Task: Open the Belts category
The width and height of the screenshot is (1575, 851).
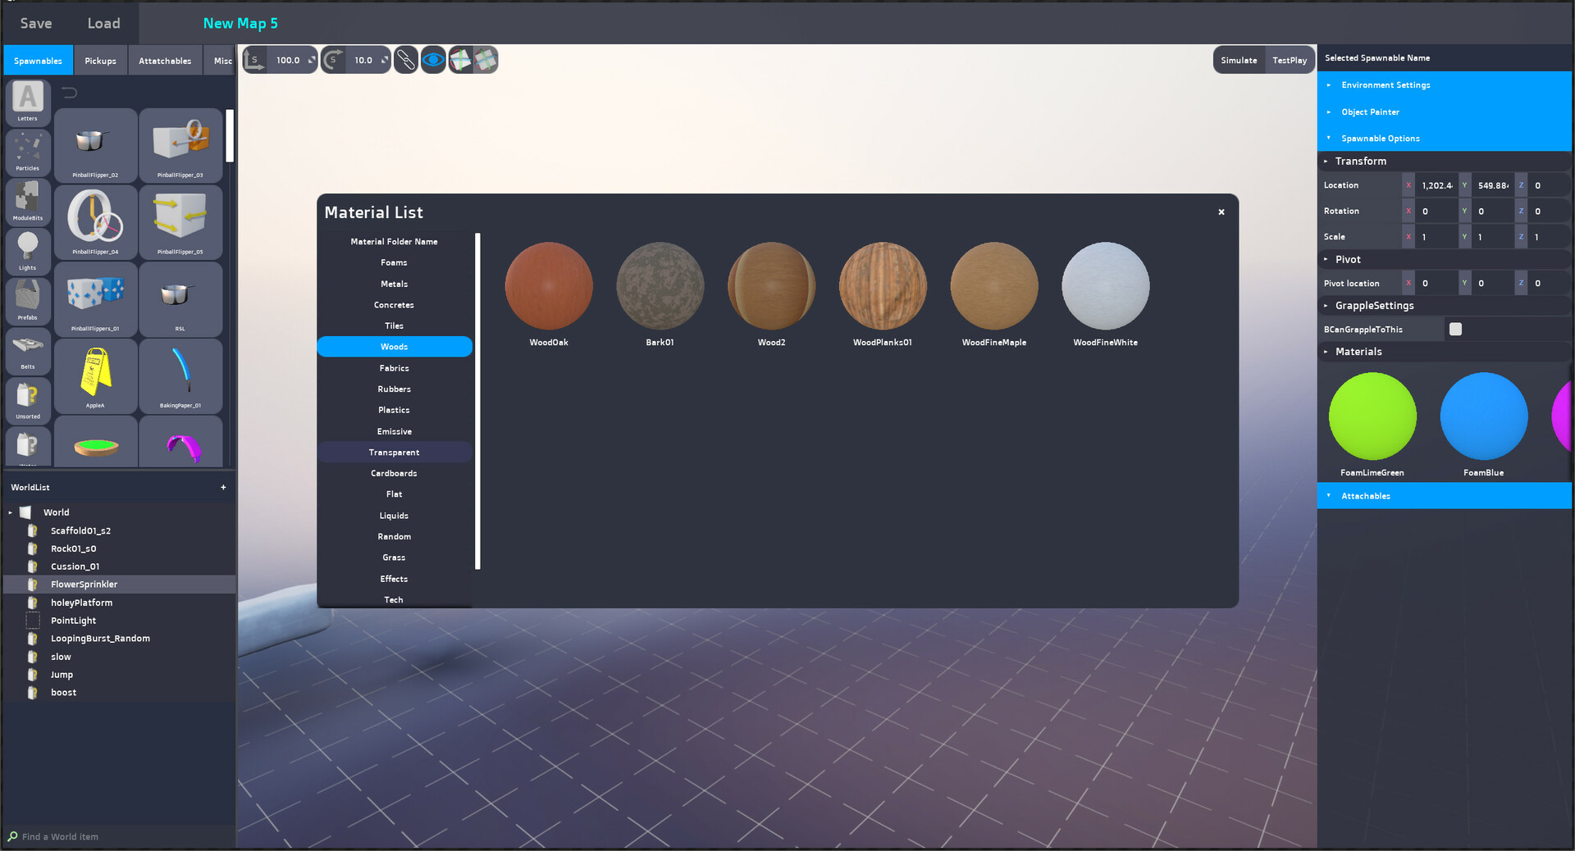Action: point(28,350)
